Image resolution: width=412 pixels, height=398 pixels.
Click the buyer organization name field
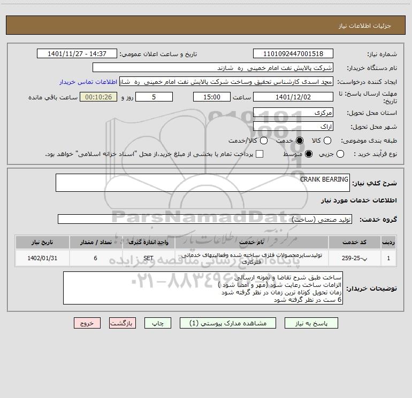tap(213, 67)
